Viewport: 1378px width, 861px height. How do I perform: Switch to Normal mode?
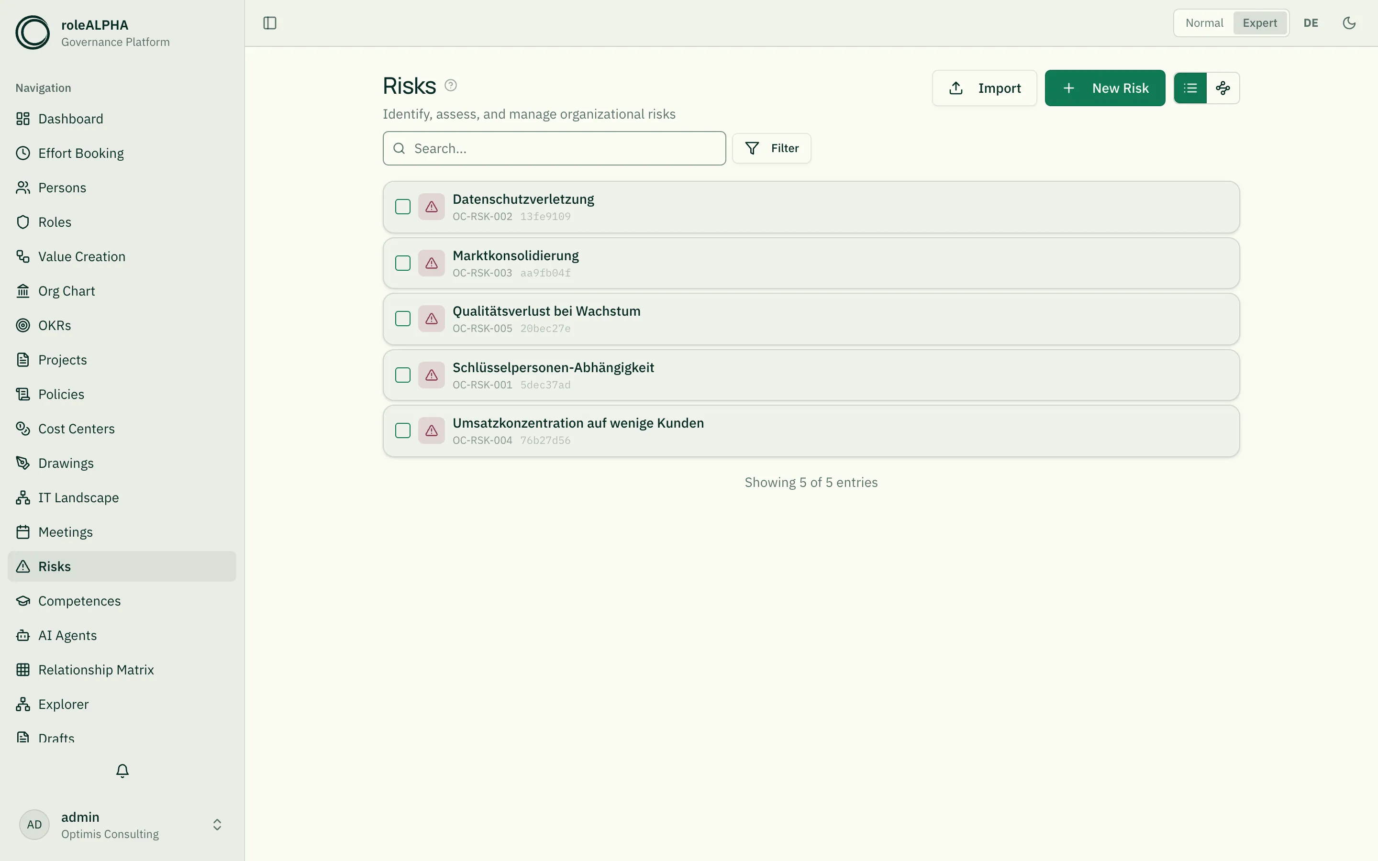(x=1204, y=23)
